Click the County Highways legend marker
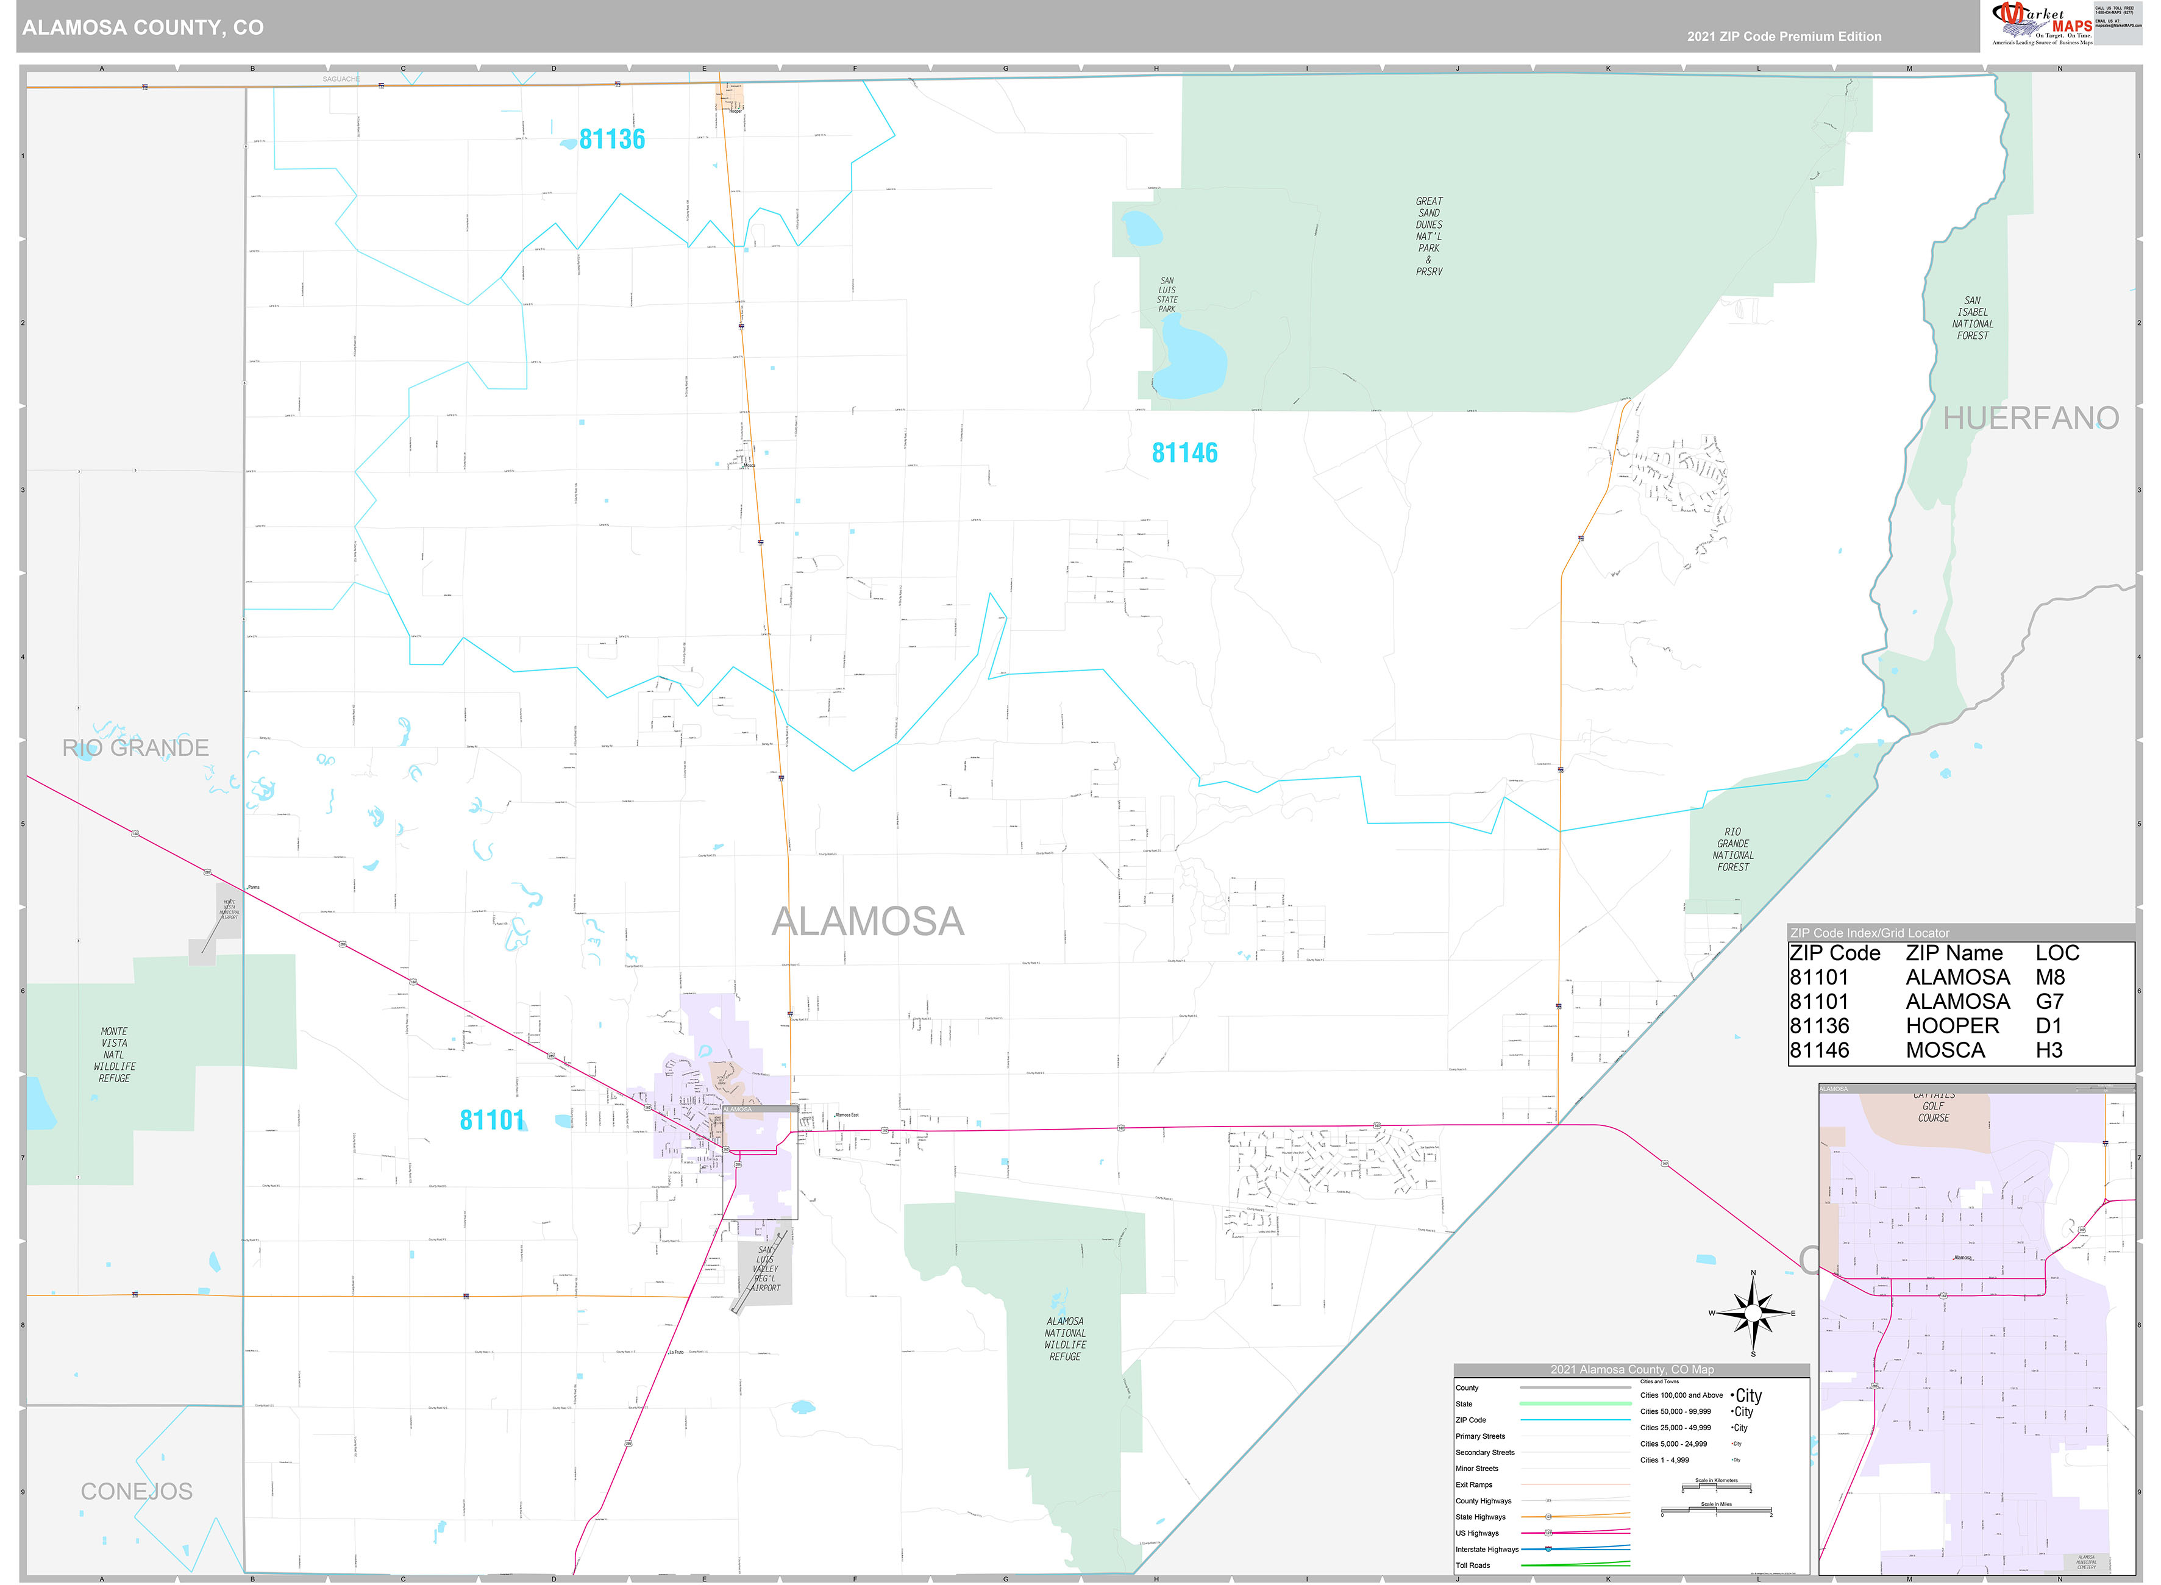 [1549, 1501]
